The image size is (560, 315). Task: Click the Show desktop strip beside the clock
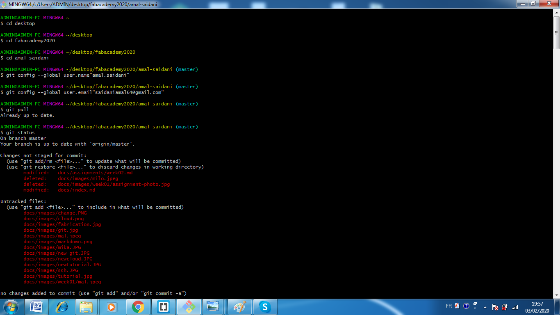click(557, 307)
